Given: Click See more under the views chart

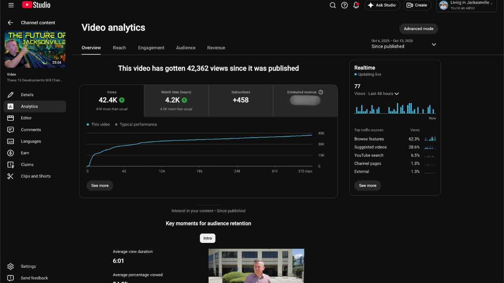Looking at the screenshot, I should tap(100, 186).
